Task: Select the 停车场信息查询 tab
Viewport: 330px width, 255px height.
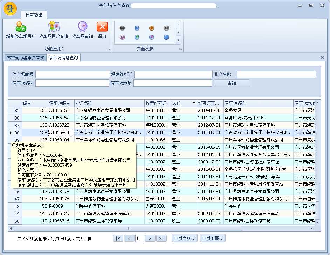Action: click(x=63, y=58)
